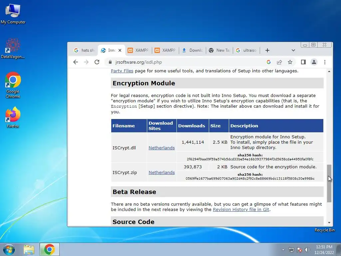The image size is (341, 256).
Task: Click the network tray icon
Action: point(291,250)
